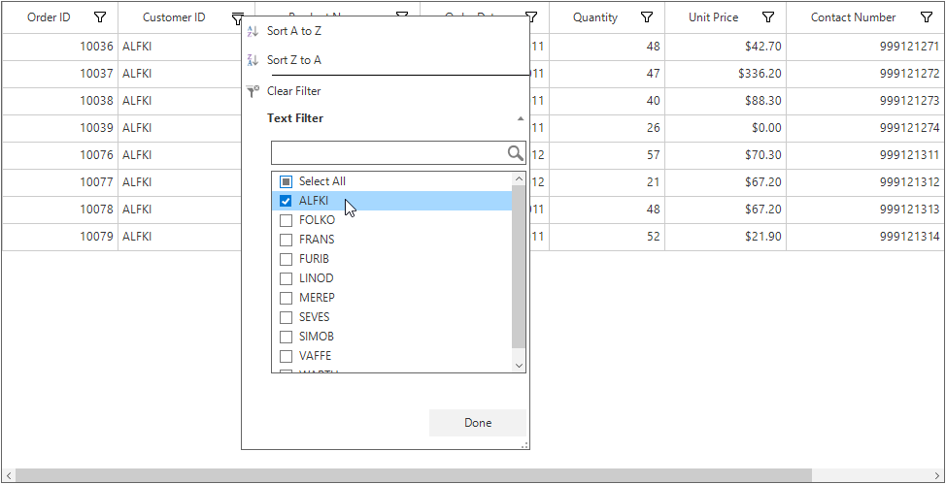The image size is (946, 484).
Task: Toggle the Select All checkbox
Action: (286, 181)
